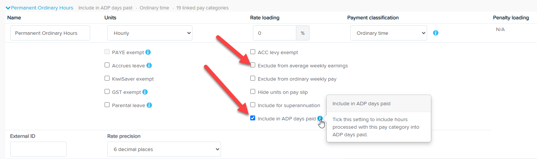Screen dimensions: 537x159
Task: Click info icon beside Include in ADP days paid
Action: click(x=320, y=118)
